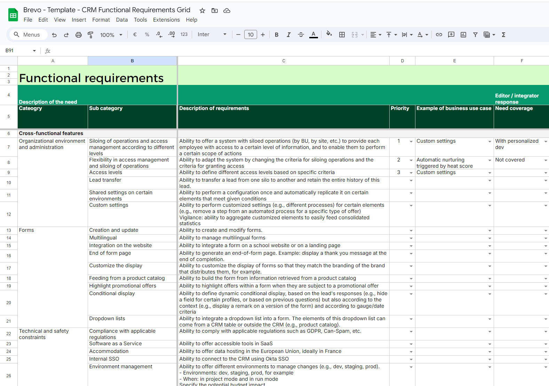Screen dimensions: 549x386
Task: Open text color picker
Action: [313, 35]
